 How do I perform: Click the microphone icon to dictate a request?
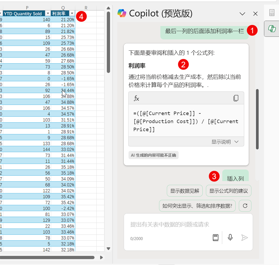coord(230,237)
